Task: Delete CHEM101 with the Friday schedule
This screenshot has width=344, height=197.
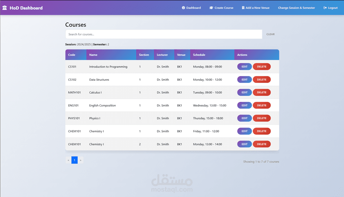Action: (262, 131)
